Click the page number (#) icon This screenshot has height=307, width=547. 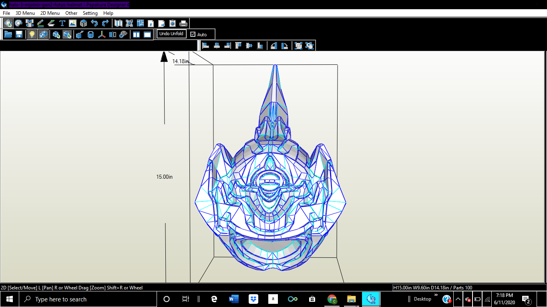pyautogui.click(x=151, y=23)
